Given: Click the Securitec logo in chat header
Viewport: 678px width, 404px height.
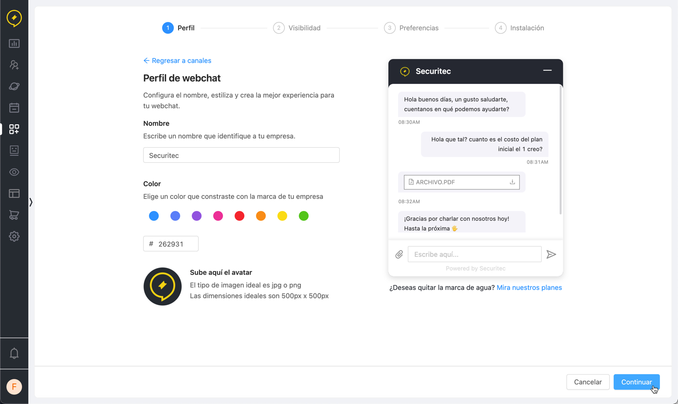Looking at the screenshot, I should (405, 72).
